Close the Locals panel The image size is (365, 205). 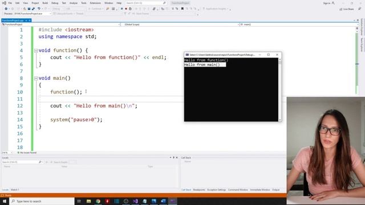(x=177, y=158)
